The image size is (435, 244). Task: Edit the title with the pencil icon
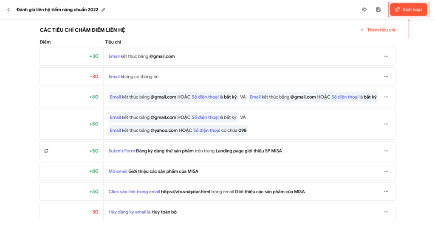[103, 10]
